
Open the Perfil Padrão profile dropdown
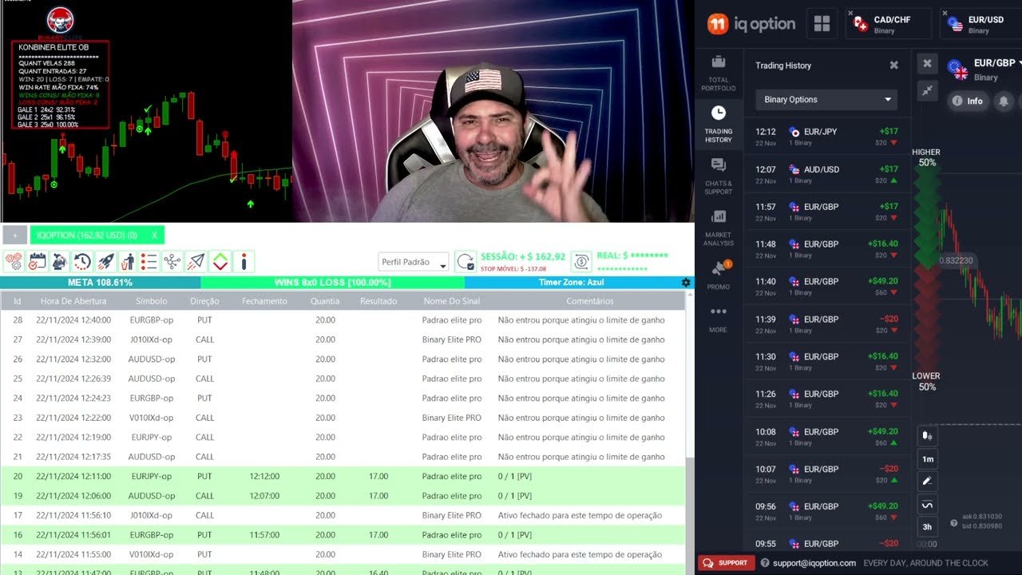coord(414,262)
